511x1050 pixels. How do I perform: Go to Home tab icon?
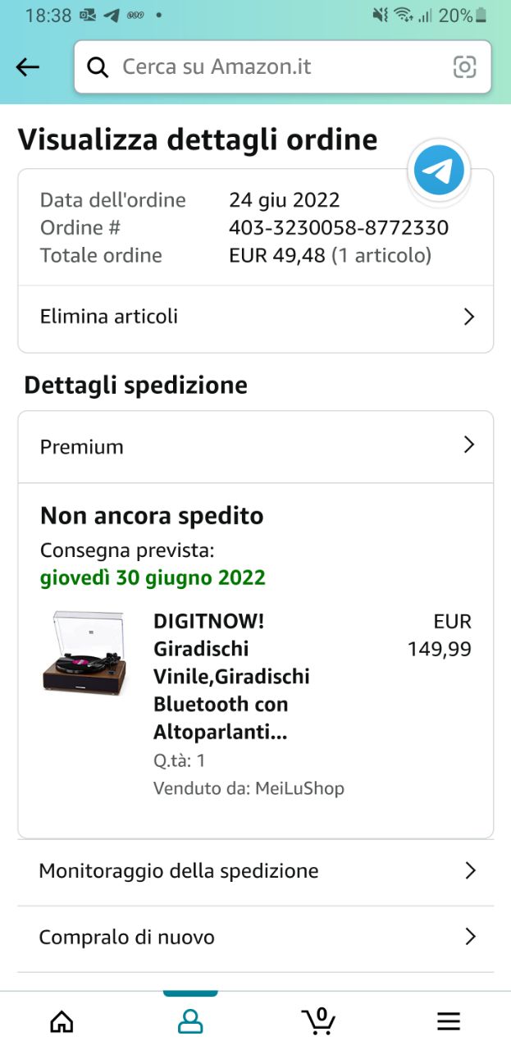pyautogui.click(x=62, y=1020)
